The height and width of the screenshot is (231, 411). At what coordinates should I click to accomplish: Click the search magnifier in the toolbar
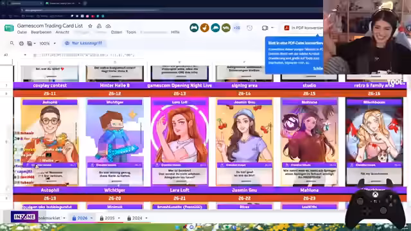(x=12, y=43)
